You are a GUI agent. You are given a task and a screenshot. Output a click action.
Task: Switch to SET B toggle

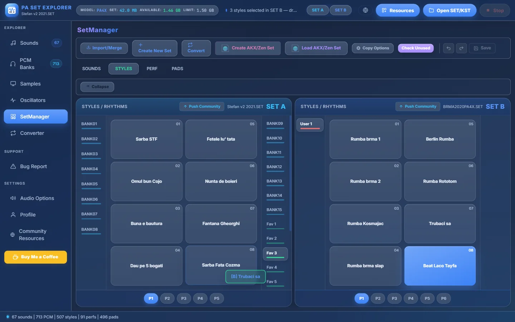coord(340,10)
